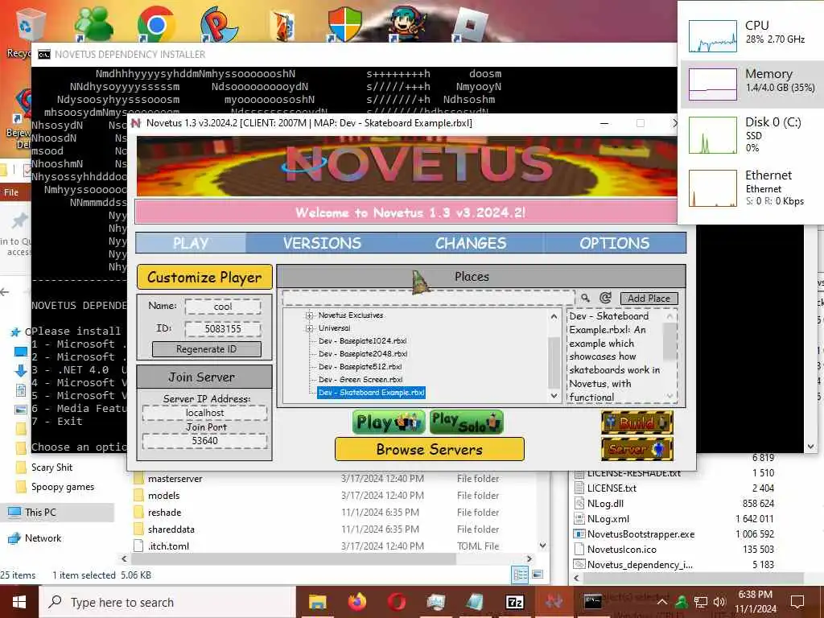Open Task Manager from the taskbar

(x=435, y=602)
